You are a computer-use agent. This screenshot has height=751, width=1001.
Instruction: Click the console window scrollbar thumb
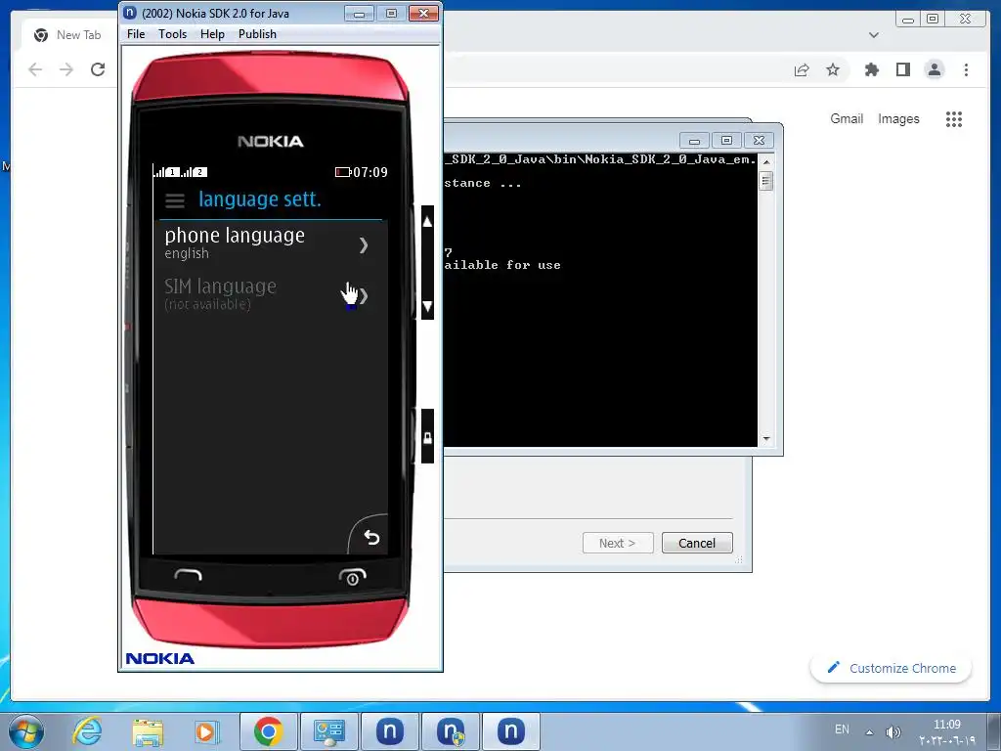click(766, 181)
